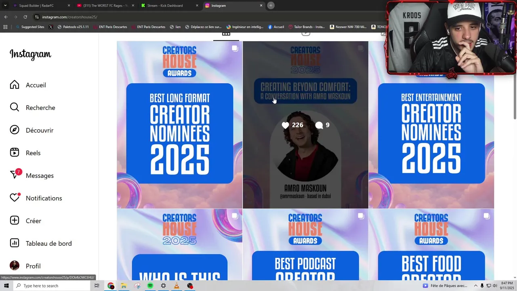The height and width of the screenshot is (291, 517).
Task: Reload the Instagram page
Action: tap(25, 17)
